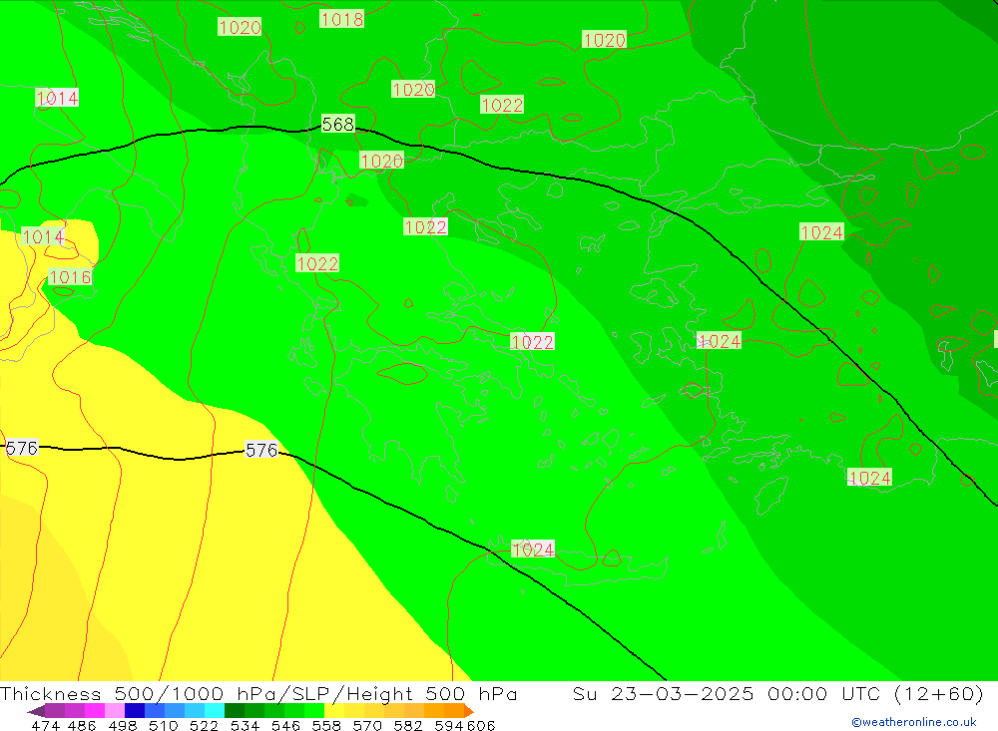Click the 576 label on the yellow-green boundary
The image size is (998, 731).
261,450
